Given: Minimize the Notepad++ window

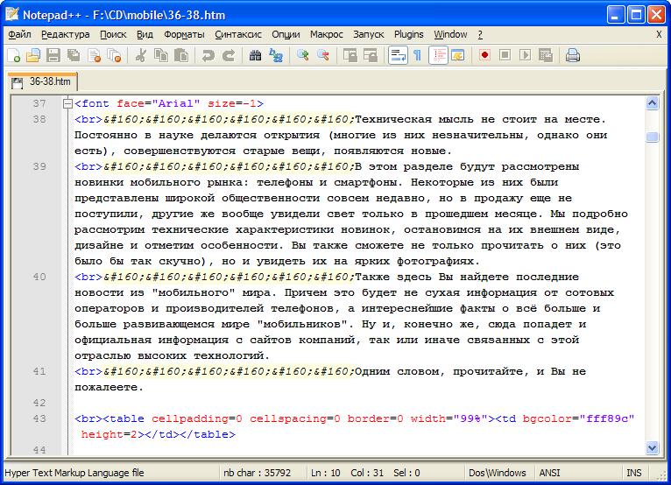Looking at the screenshot, I should (x=616, y=15).
